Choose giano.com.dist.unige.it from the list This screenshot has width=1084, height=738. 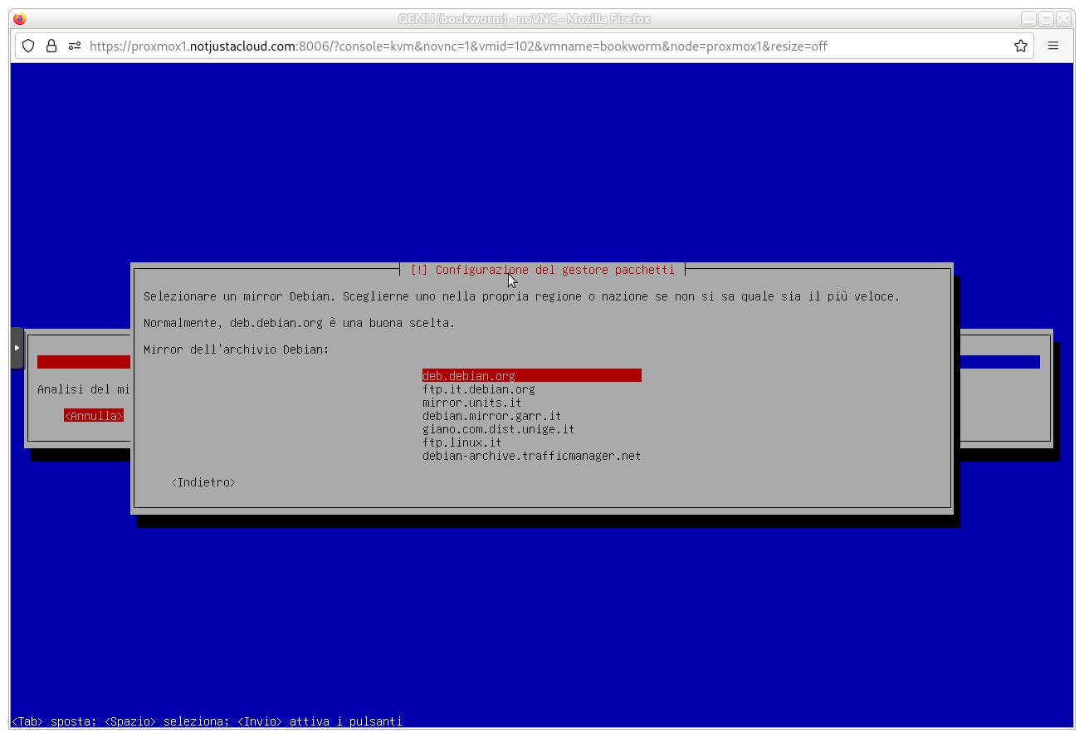tap(498, 429)
